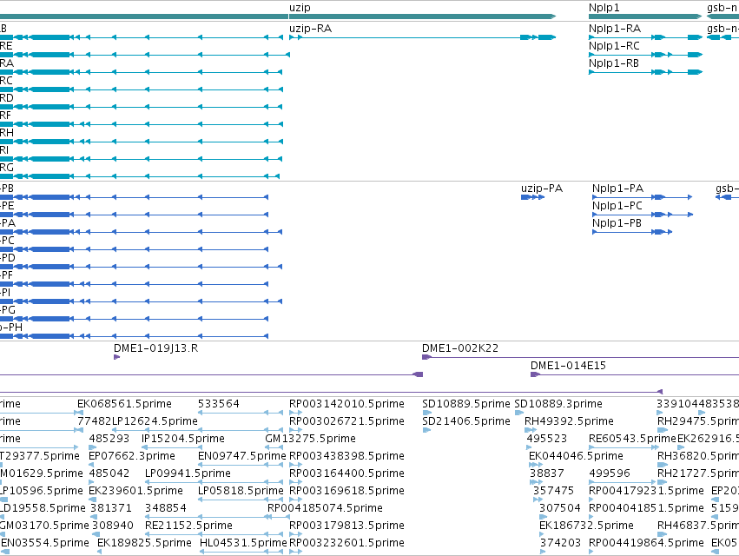Select EST EK189825.5prime

(144, 544)
